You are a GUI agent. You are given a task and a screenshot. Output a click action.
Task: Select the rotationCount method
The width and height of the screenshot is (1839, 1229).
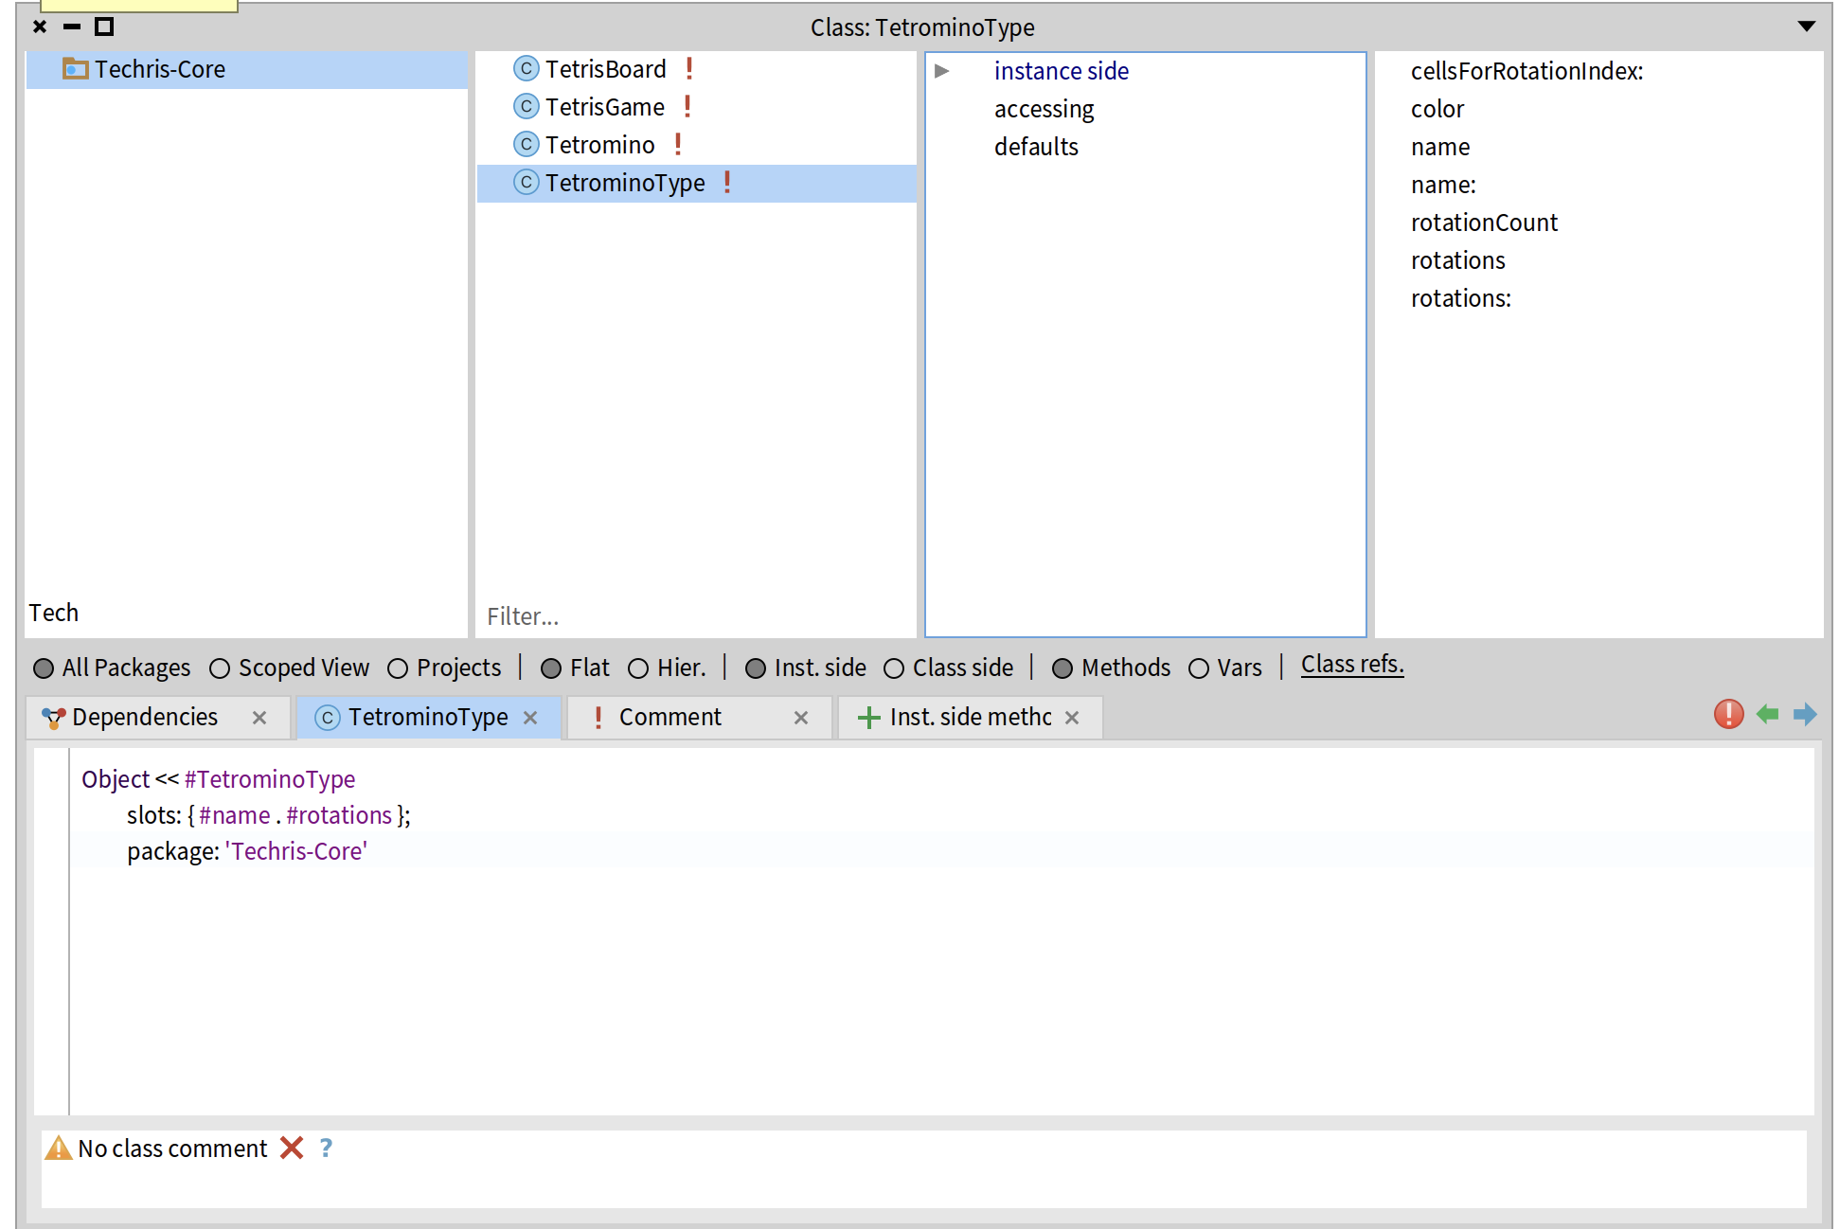[1483, 223]
